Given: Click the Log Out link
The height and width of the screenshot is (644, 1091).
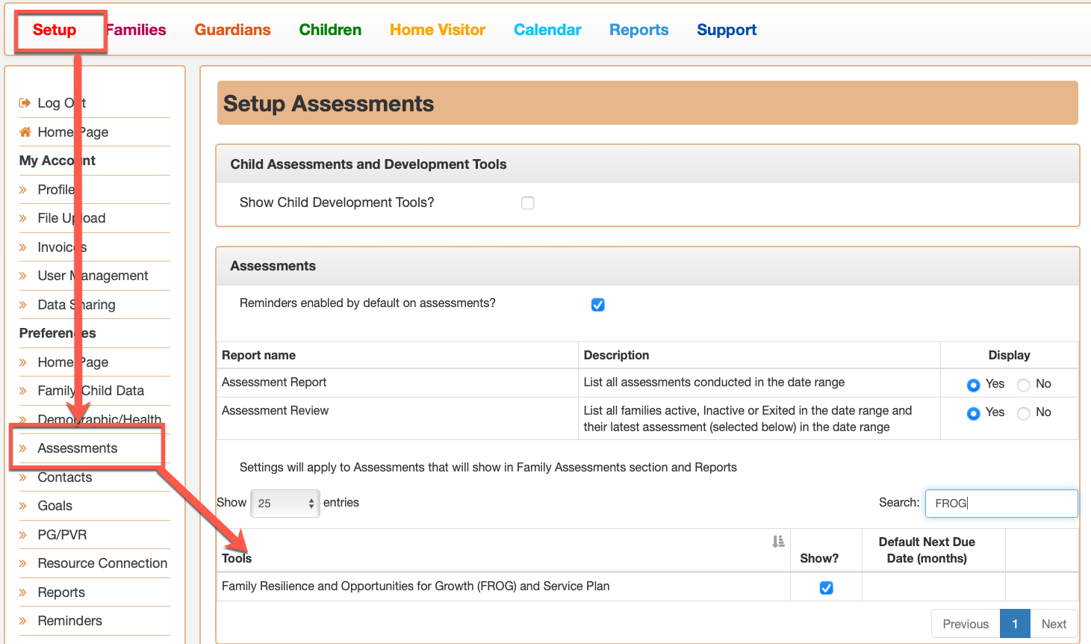Looking at the screenshot, I should tap(62, 103).
